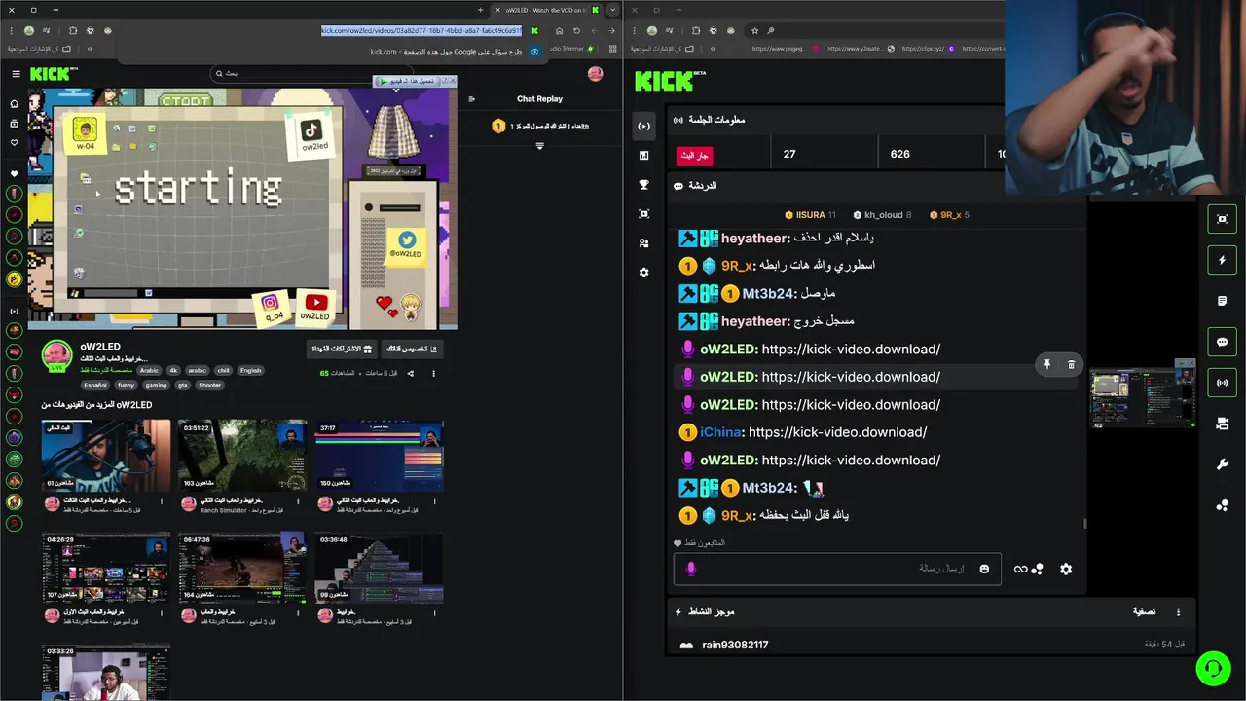Screen dimensions: 1246x701
Task: Click the wrench tools icon on right rail
Action: pyautogui.click(x=1222, y=464)
